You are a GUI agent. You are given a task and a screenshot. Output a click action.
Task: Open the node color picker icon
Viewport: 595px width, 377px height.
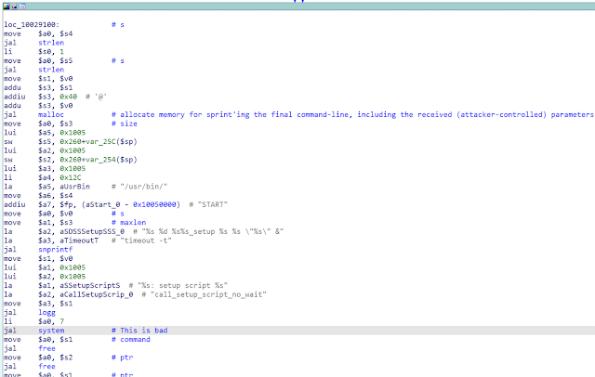point(7,6)
